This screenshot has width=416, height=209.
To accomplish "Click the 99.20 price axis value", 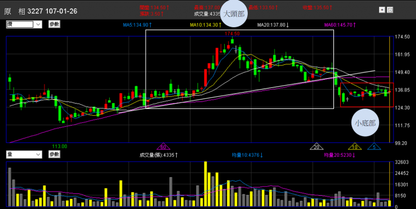I will (x=401, y=143).
